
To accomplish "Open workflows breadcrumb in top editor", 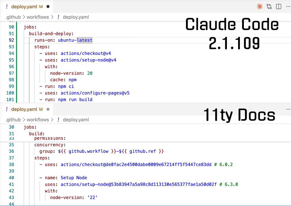I will click(38, 17).
